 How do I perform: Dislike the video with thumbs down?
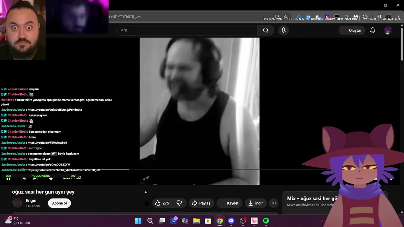point(179,203)
